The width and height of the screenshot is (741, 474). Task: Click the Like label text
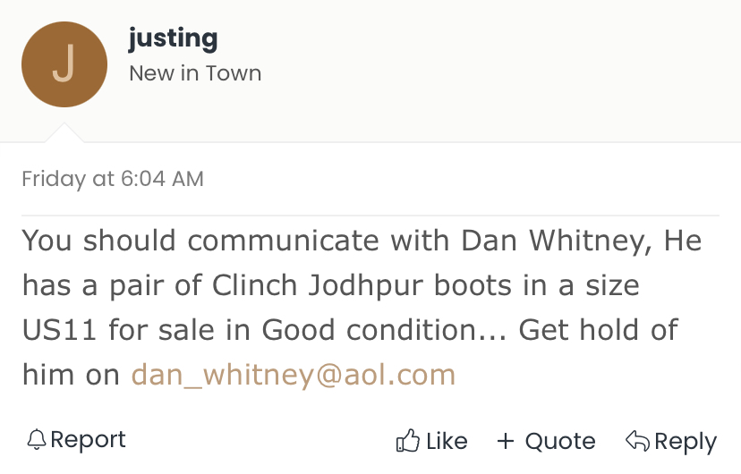[447, 442]
